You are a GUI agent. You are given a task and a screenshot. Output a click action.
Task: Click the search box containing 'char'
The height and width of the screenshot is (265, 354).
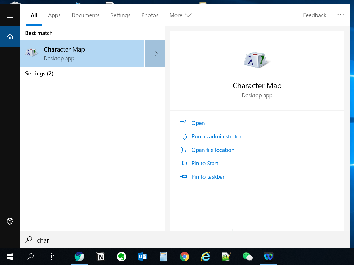click(185, 240)
